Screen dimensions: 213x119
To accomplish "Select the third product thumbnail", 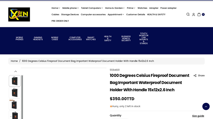I will coord(15,104).
